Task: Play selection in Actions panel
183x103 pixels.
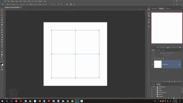Action: pyautogui.click(x=171, y=98)
